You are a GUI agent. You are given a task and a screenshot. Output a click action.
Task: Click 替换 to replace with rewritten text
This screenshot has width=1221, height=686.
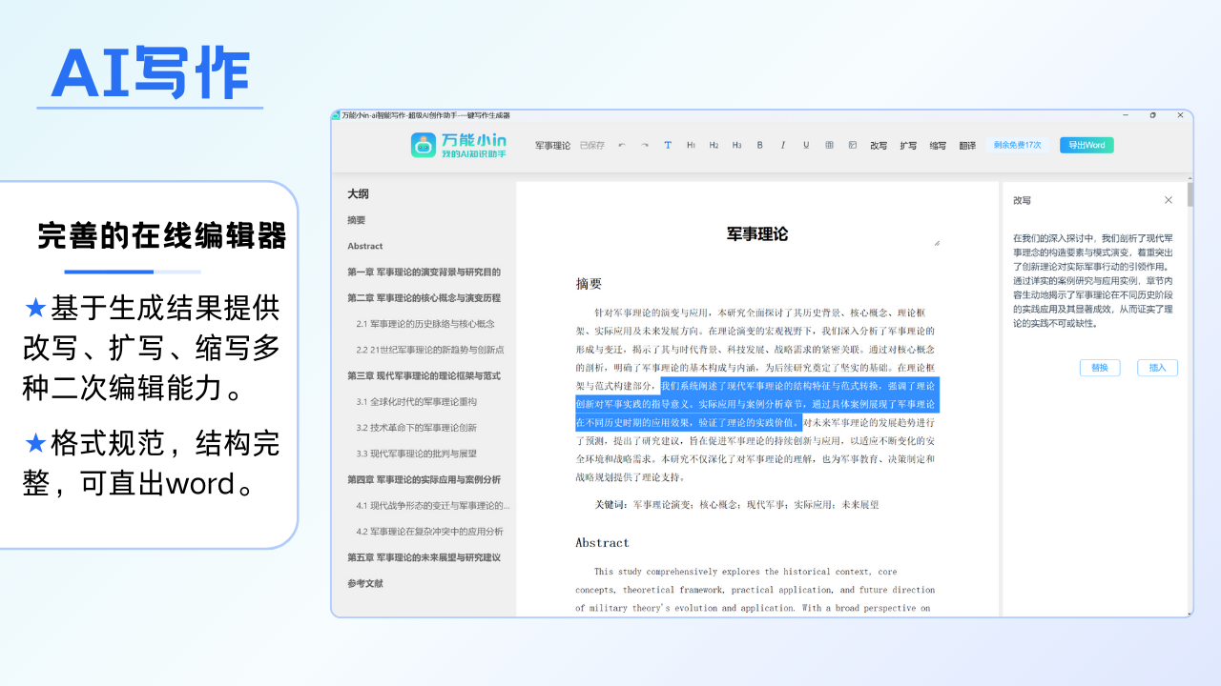[1100, 367]
